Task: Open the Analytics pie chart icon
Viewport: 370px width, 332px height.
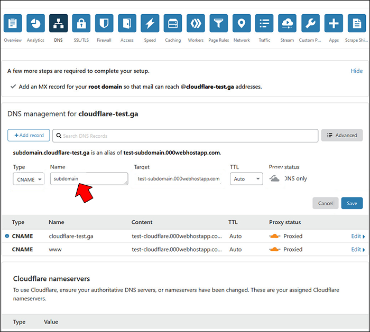Action: [x=35, y=23]
